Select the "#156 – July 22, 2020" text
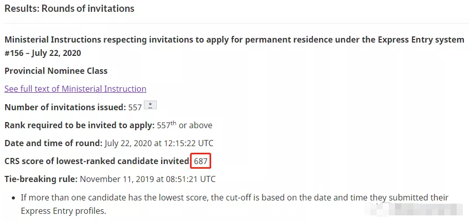This screenshot has width=469, height=221. tap(43, 53)
